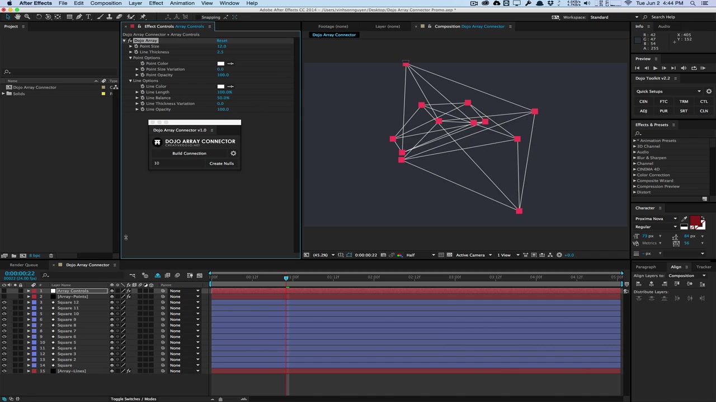Click the Build Connection button
The image size is (716, 402).
click(189, 153)
